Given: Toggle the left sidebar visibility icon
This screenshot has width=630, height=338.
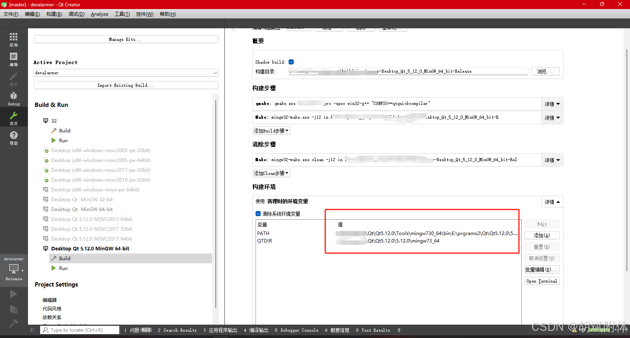Looking at the screenshot, I should click(33, 330).
